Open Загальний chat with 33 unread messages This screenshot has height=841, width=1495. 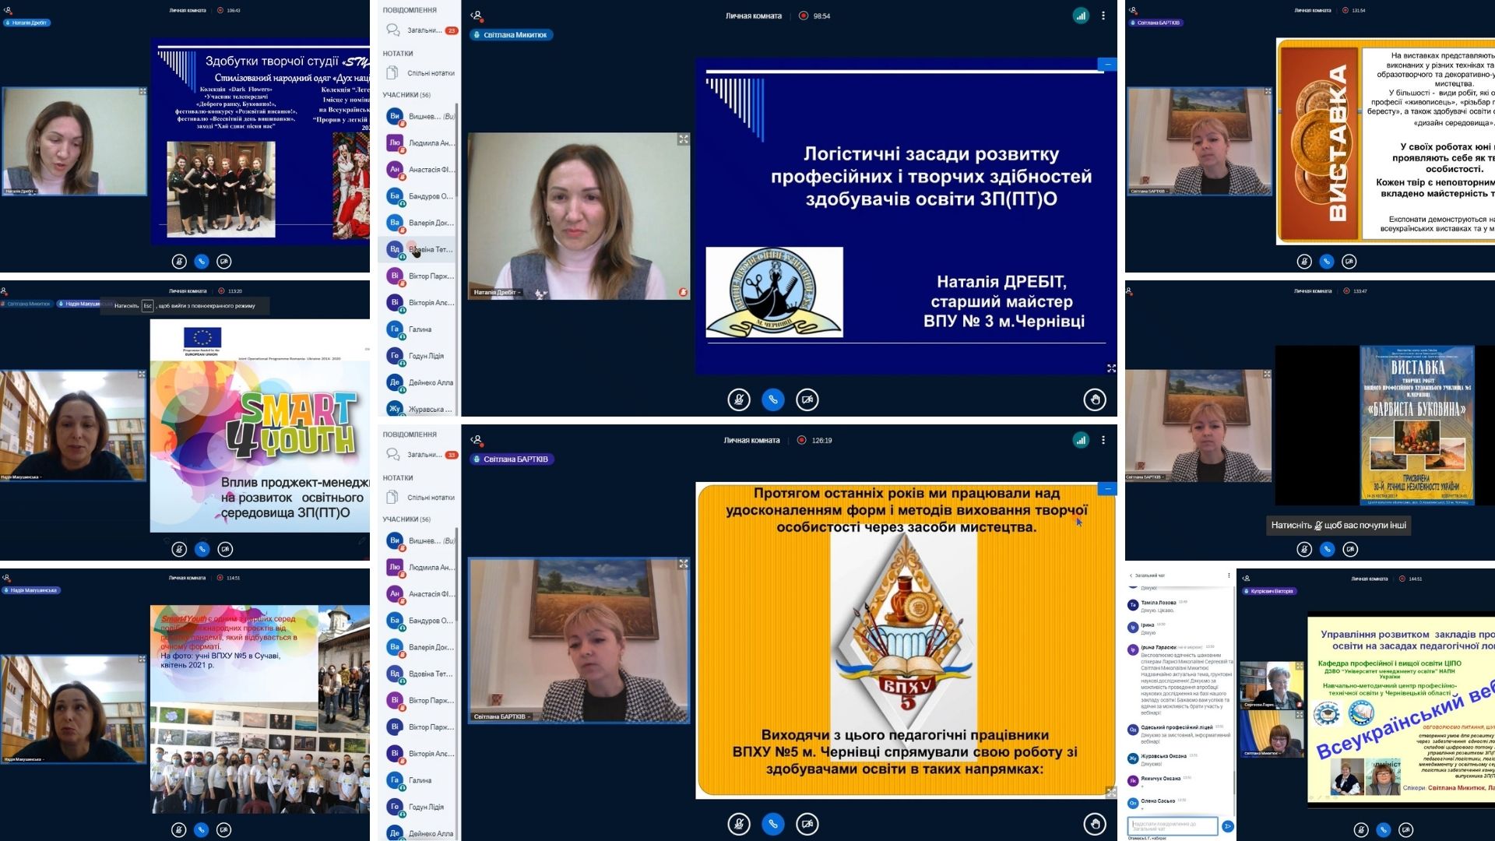(420, 455)
